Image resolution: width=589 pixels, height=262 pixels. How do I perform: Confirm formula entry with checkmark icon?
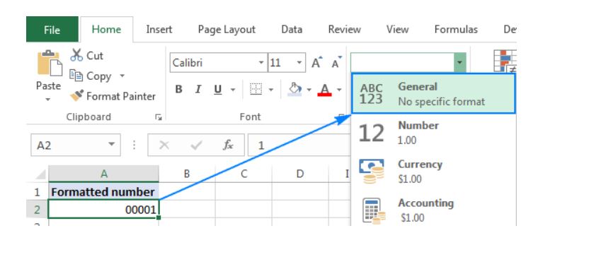click(x=197, y=145)
